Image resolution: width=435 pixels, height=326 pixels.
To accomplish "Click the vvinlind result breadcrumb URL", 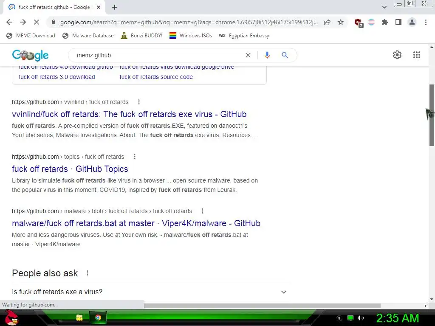I will point(70,102).
